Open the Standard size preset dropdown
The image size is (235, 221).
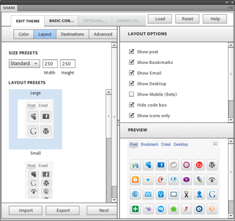pyautogui.click(x=24, y=63)
